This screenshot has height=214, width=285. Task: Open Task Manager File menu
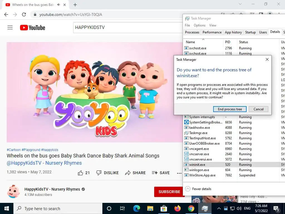click(x=187, y=25)
